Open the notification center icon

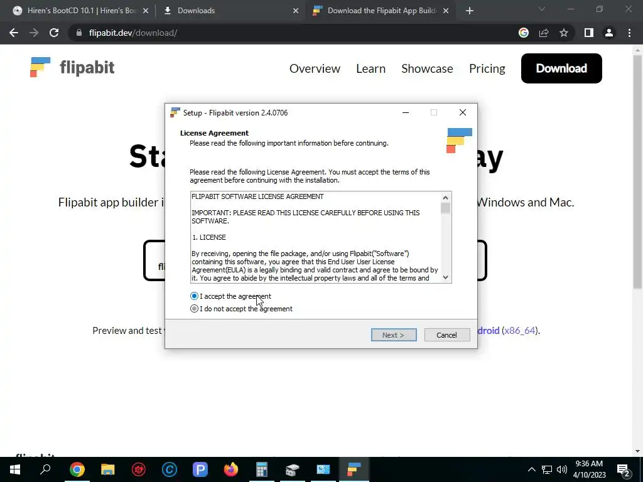623,469
